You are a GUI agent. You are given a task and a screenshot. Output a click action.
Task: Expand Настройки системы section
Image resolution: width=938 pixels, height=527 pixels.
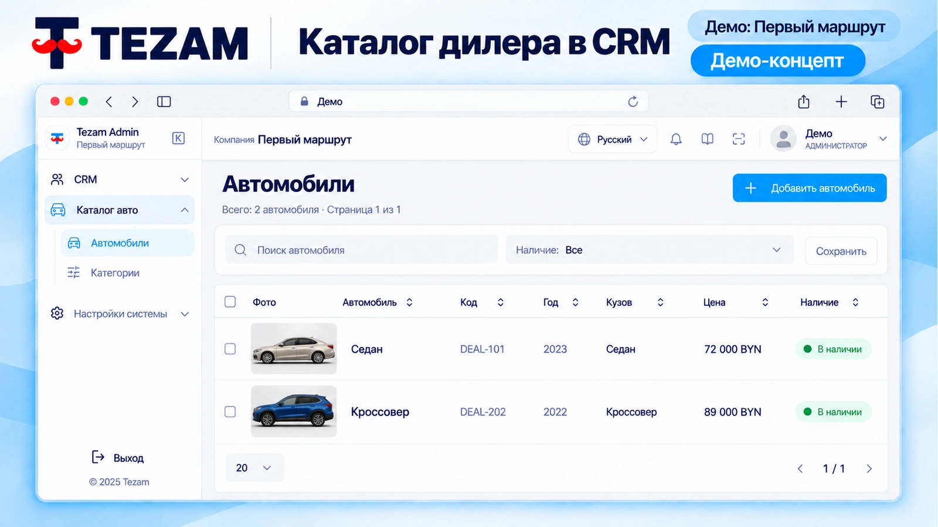pos(120,314)
